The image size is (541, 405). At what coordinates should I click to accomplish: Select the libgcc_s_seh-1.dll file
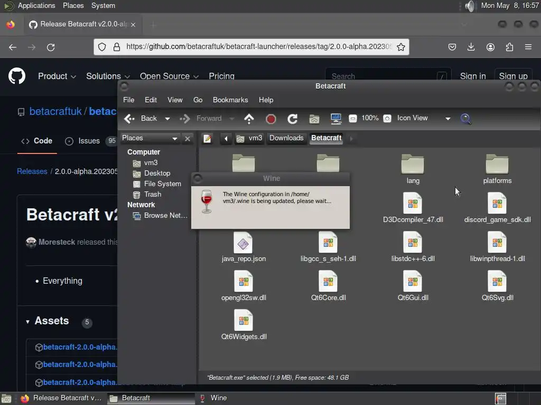(x=328, y=247)
